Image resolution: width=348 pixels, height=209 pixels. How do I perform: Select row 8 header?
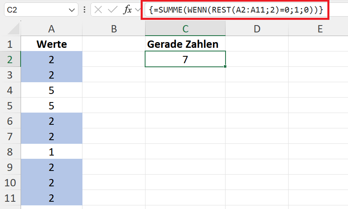[10, 152]
